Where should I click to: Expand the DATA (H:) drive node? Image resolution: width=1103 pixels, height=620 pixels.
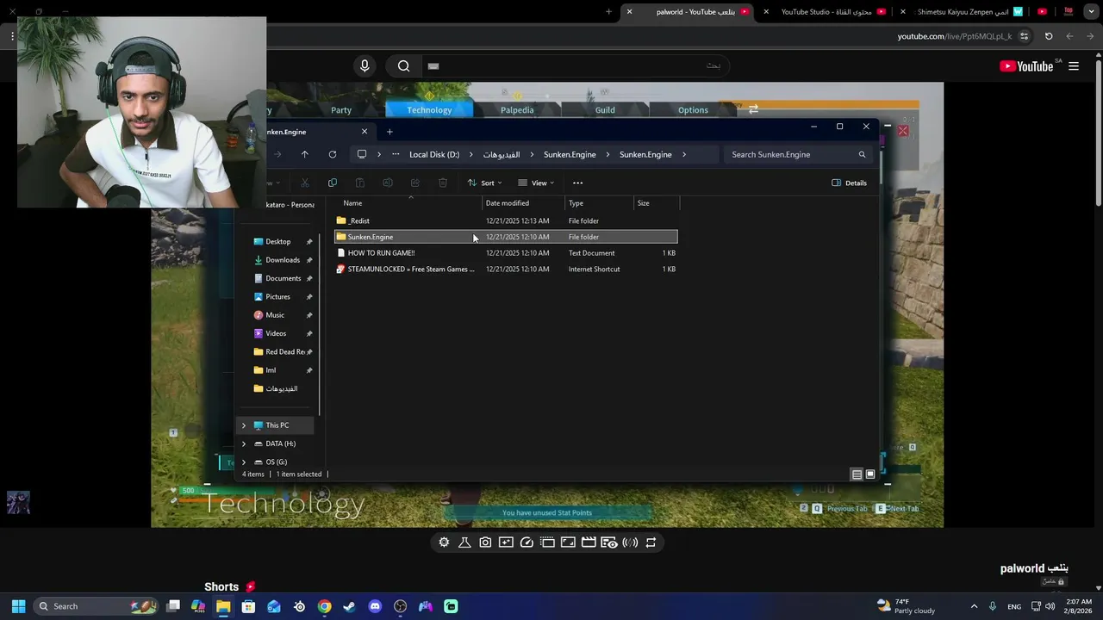[244, 443]
